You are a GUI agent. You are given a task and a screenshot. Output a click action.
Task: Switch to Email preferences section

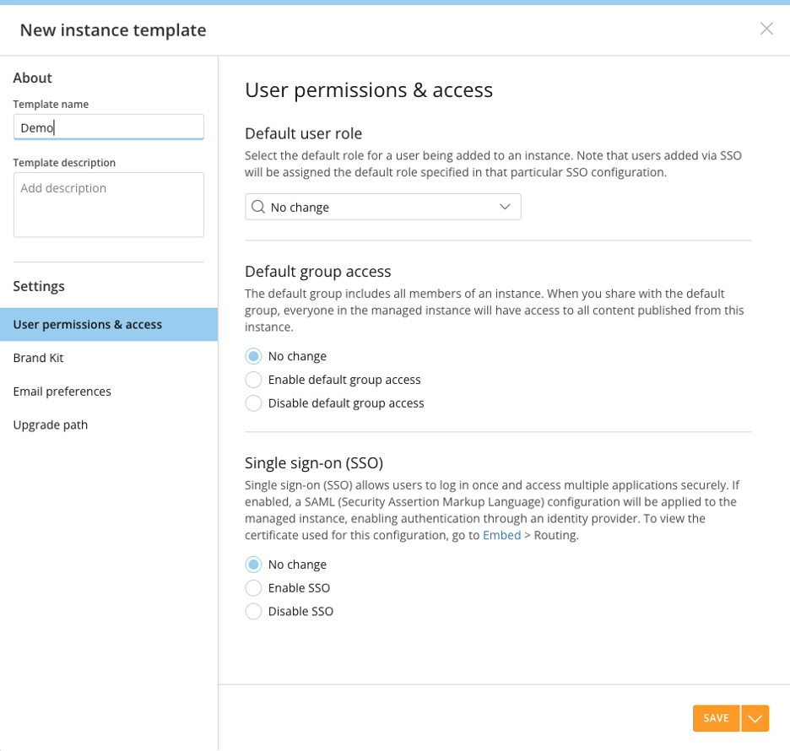point(62,392)
